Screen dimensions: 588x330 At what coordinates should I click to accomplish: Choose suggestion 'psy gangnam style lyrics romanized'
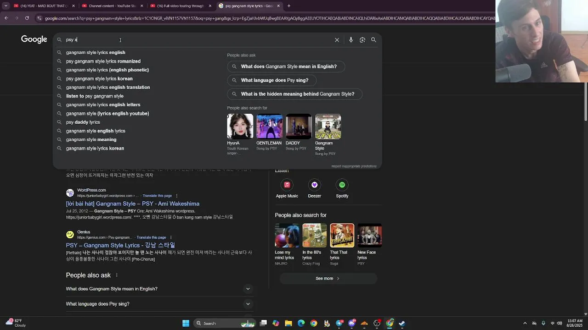coord(103,61)
